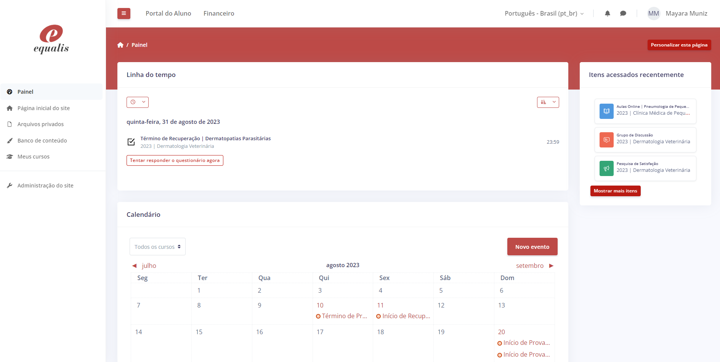Click the Novo evento button

(x=532, y=247)
